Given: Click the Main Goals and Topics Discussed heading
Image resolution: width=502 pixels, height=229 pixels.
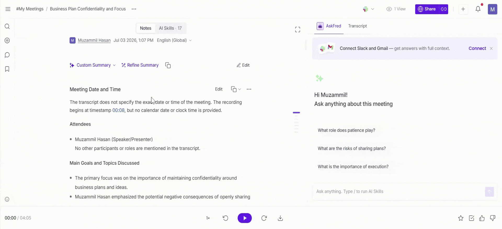Looking at the screenshot, I should 105,163.
